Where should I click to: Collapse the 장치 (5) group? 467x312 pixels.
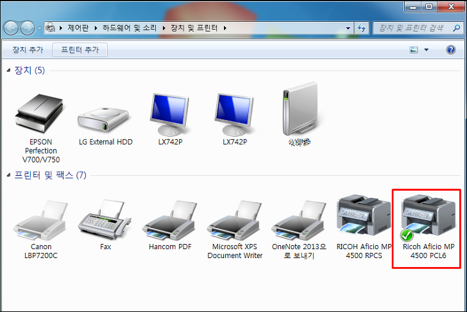[x=8, y=71]
